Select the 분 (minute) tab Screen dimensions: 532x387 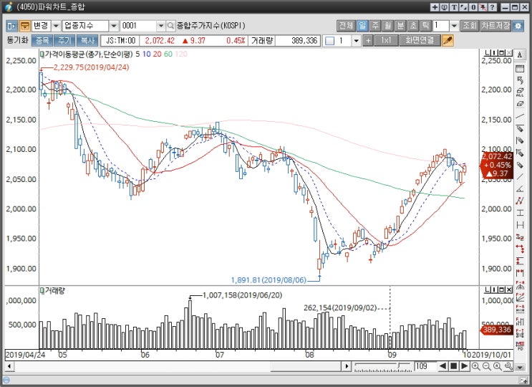(400, 26)
